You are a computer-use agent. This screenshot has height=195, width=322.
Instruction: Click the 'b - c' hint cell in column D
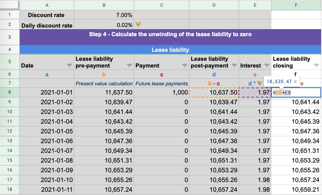coord(214,83)
